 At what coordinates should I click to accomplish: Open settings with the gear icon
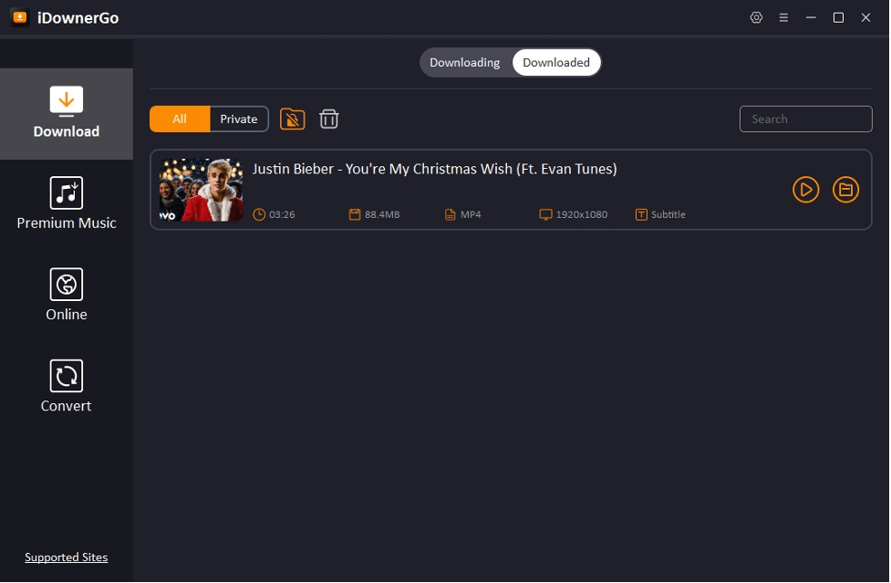(756, 16)
